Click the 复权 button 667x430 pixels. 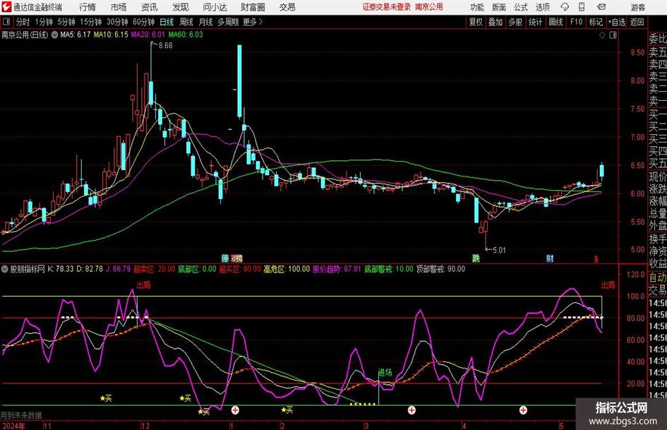[476, 22]
